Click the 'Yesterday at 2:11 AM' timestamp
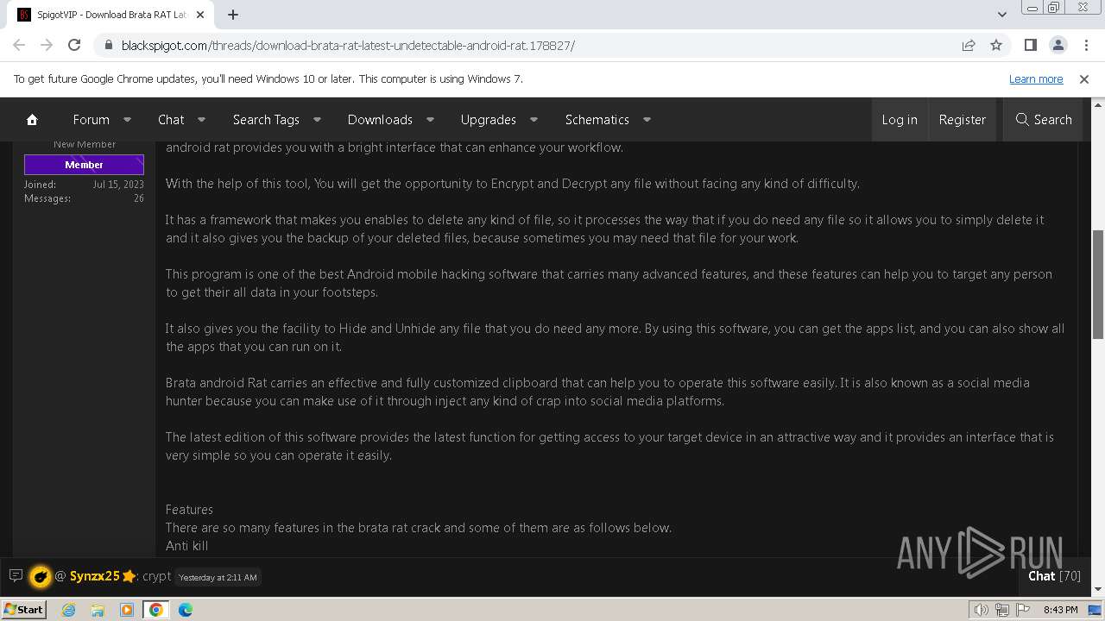The image size is (1105, 621). point(218,577)
